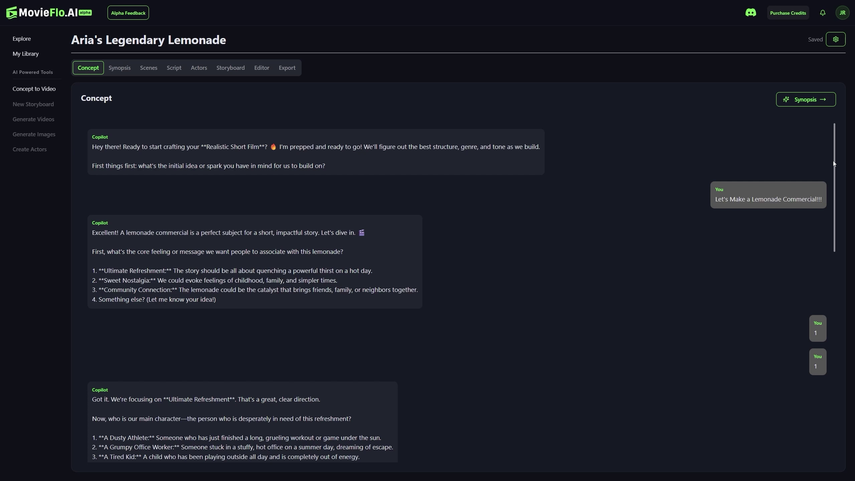This screenshot has width=855, height=481.
Task: Select Generate Videos tool
Action: [x=33, y=119]
